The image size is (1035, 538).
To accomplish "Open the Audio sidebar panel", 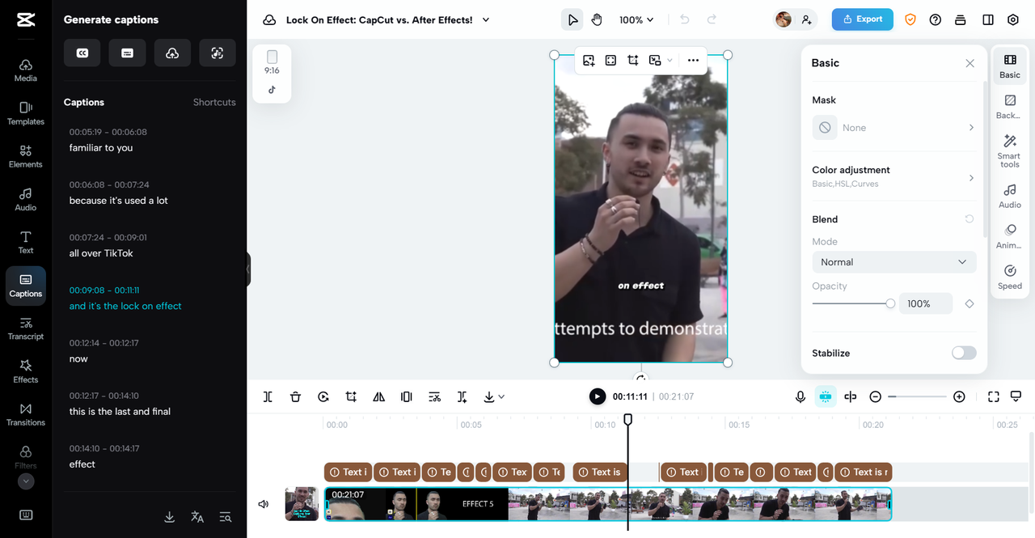I will point(25,199).
